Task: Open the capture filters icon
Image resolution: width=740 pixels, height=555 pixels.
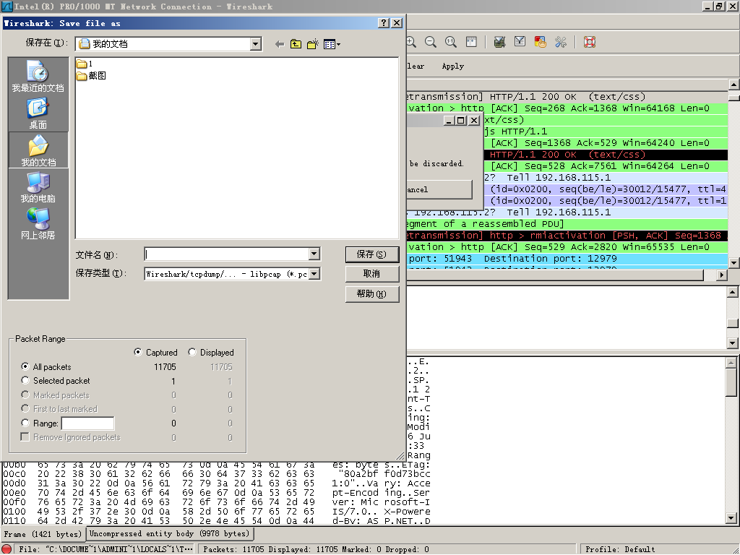Action: (x=499, y=42)
